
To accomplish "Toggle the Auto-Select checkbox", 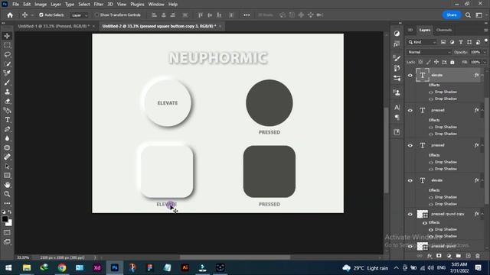I will [x=41, y=15].
